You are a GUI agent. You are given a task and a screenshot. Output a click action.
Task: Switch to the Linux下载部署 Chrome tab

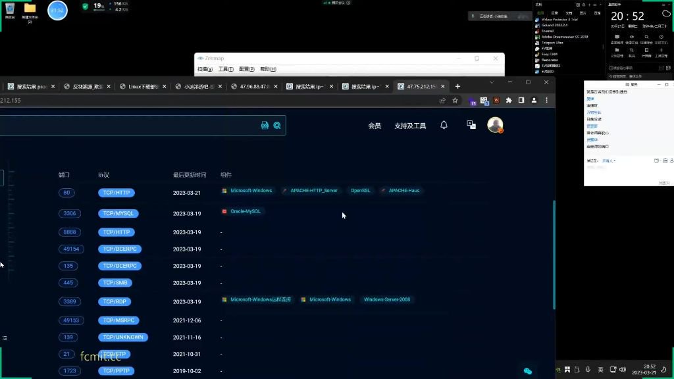143,86
